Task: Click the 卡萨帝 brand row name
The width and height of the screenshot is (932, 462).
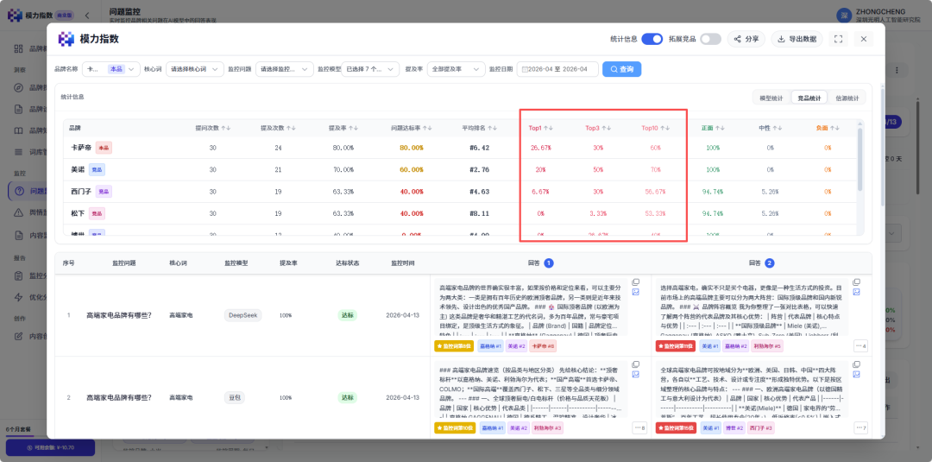Action: (79, 148)
